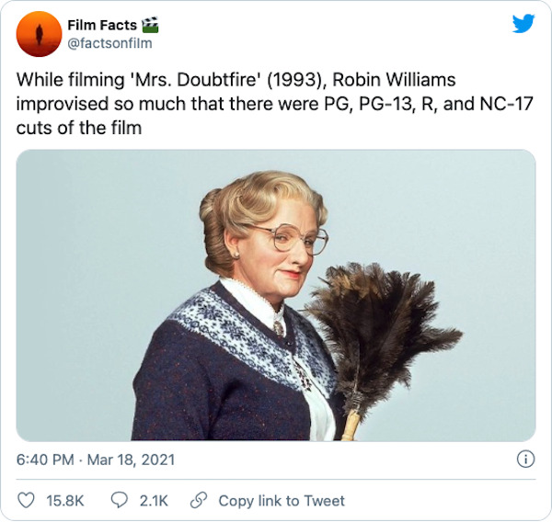Click the feather duster in the photo
The height and width of the screenshot is (522, 552).
(x=385, y=337)
